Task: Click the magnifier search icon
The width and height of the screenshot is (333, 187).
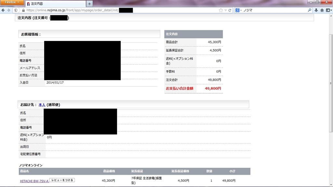Action: coord(310,10)
